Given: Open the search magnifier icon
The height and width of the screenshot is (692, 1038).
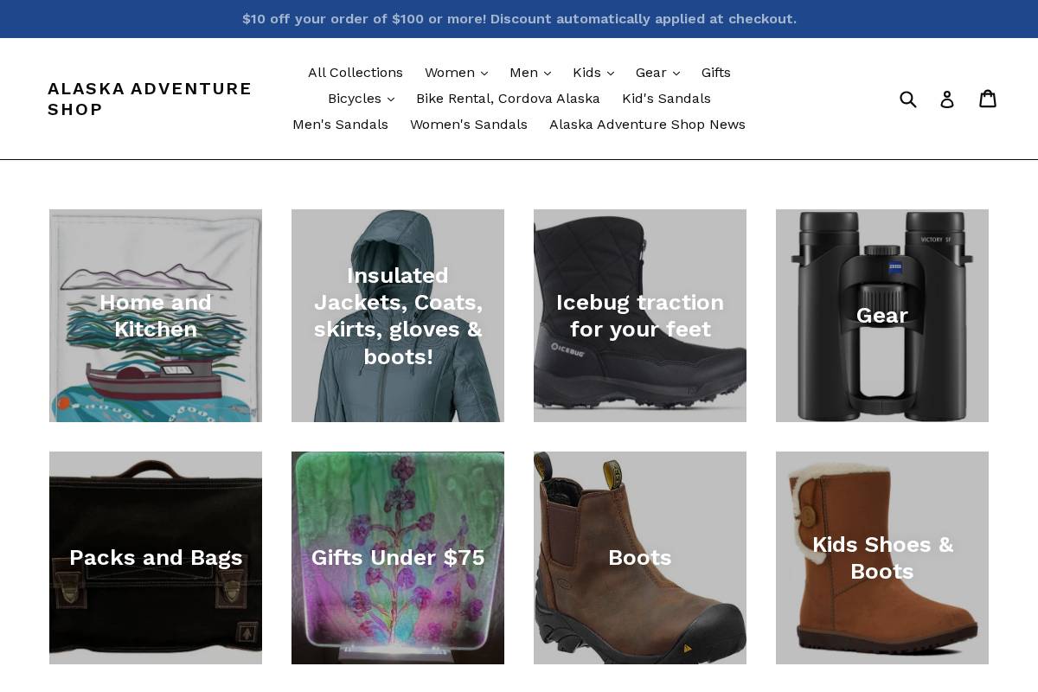Looking at the screenshot, I should [x=908, y=99].
